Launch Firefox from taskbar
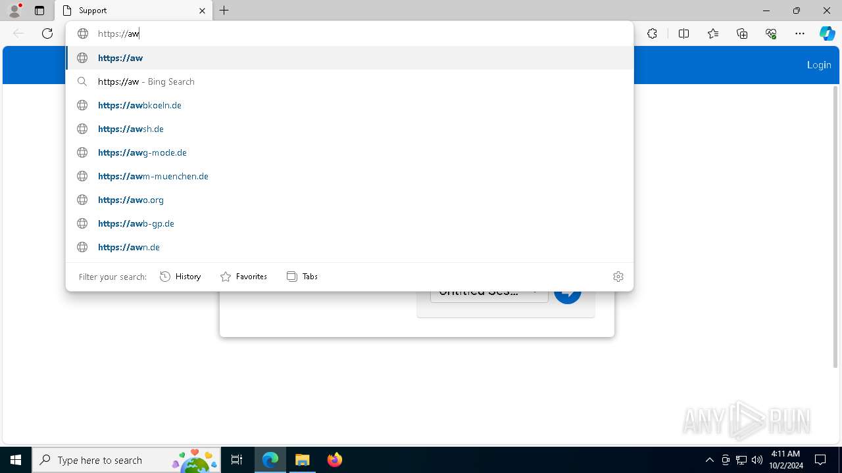 point(334,460)
